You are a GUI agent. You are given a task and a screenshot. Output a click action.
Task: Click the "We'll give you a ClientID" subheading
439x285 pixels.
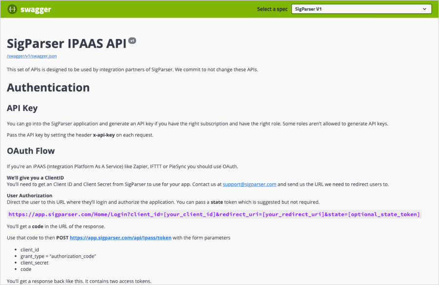(35, 178)
